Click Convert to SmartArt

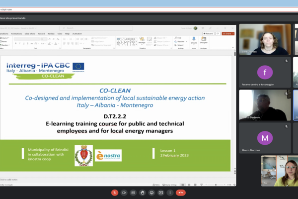[x=102, y=45]
